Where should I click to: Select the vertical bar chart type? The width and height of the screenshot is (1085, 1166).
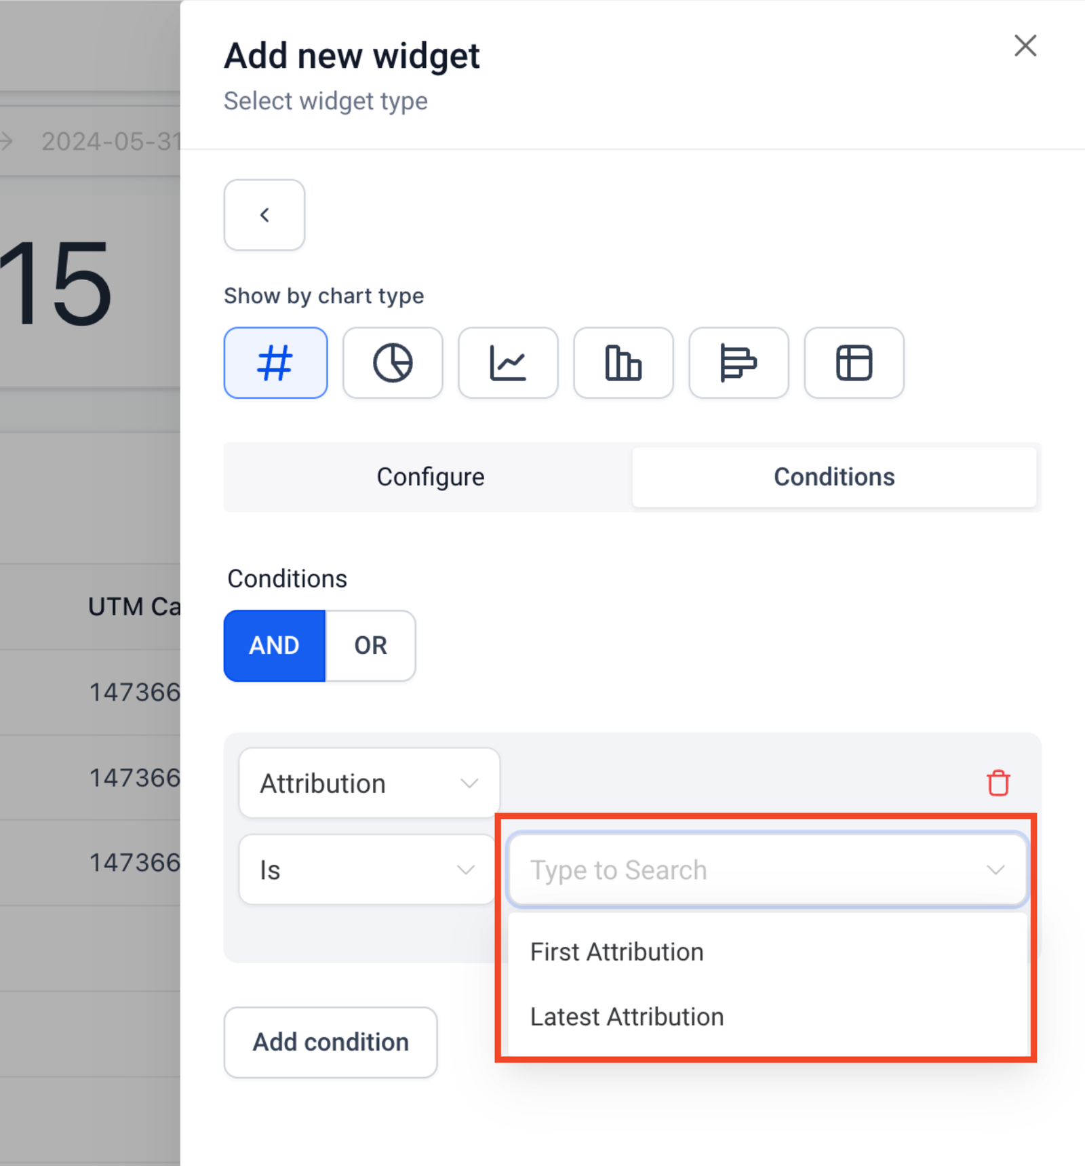(623, 363)
